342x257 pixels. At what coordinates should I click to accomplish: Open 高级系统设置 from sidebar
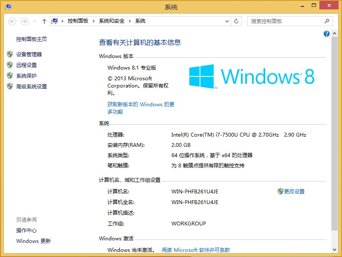32,87
